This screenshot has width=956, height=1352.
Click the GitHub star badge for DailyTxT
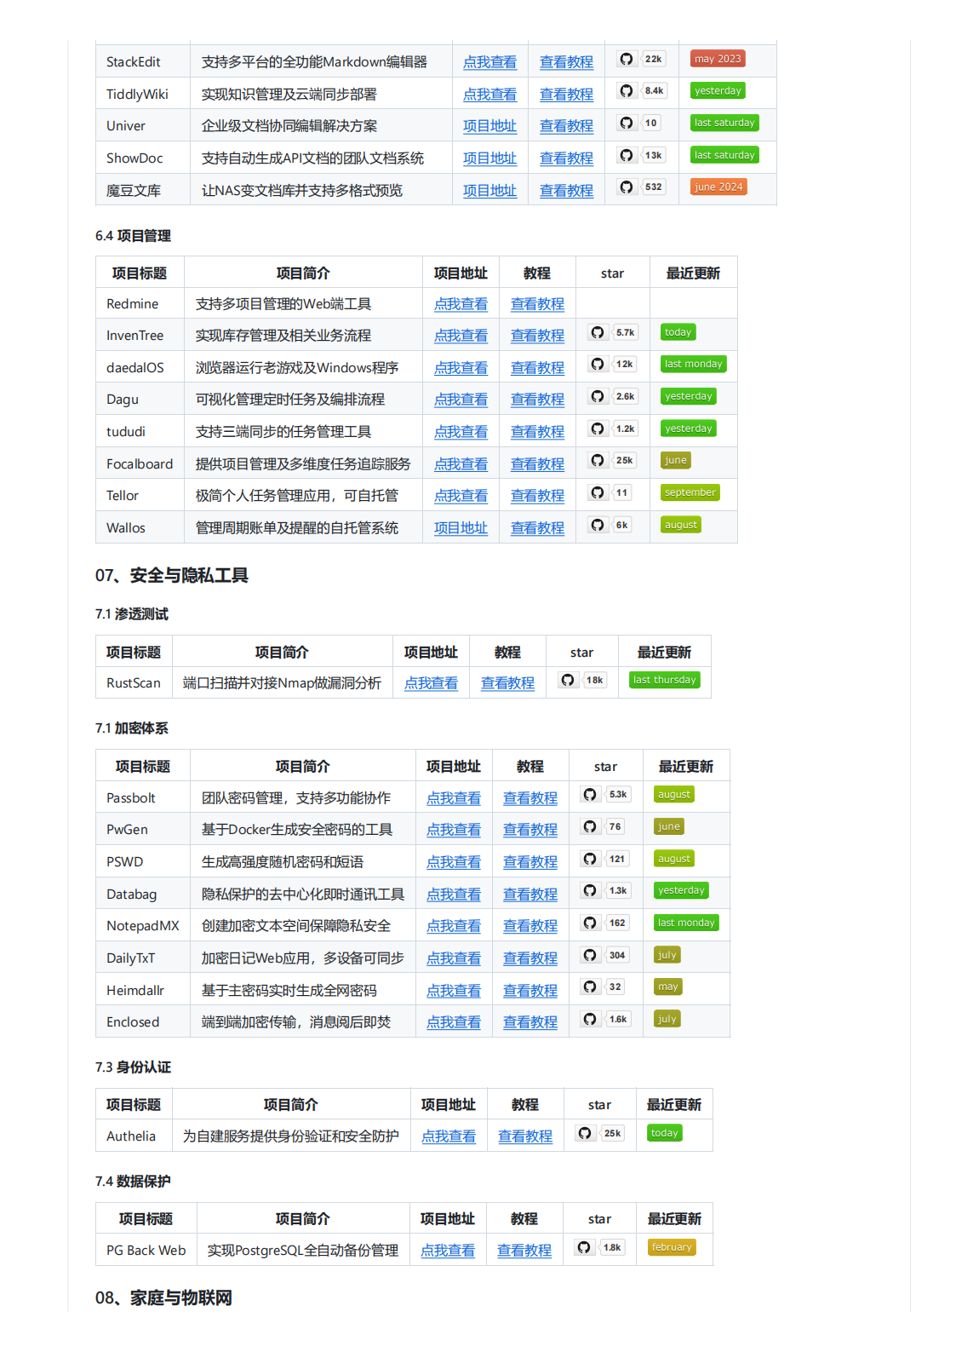(605, 955)
